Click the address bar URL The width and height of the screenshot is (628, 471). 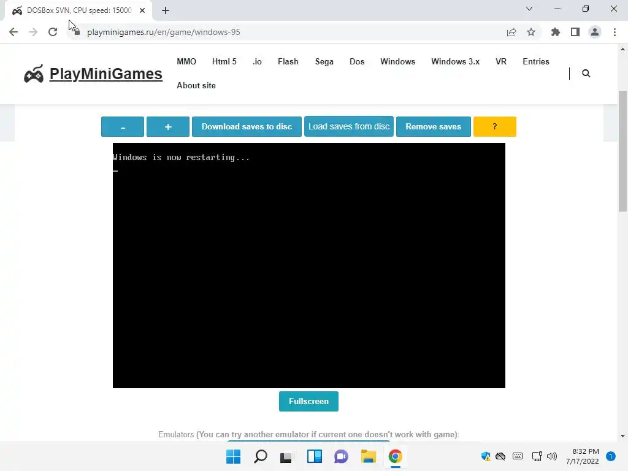pyautogui.click(x=163, y=32)
